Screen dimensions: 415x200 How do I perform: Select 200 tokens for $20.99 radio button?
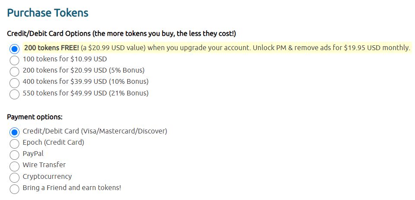click(15, 71)
